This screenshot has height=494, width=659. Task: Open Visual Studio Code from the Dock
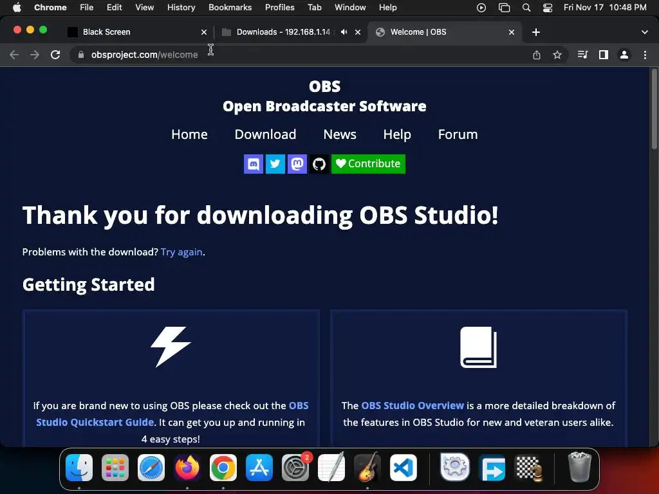[404, 468]
